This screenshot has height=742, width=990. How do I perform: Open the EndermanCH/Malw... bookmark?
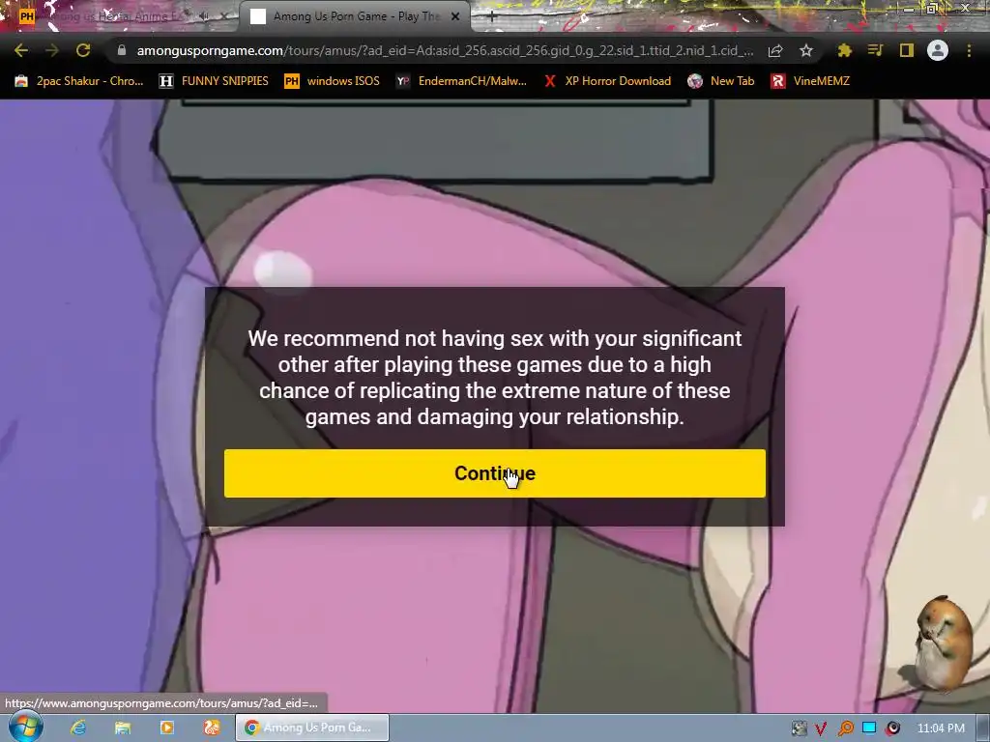pyautogui.click(x=461, y=81)
